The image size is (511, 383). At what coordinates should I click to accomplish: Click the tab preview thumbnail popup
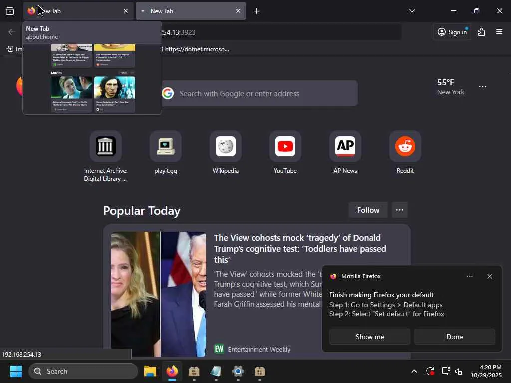click(92, 79)
